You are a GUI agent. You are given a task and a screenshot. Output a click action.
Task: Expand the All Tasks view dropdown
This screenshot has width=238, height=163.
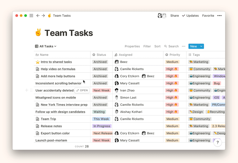(46, 46)
